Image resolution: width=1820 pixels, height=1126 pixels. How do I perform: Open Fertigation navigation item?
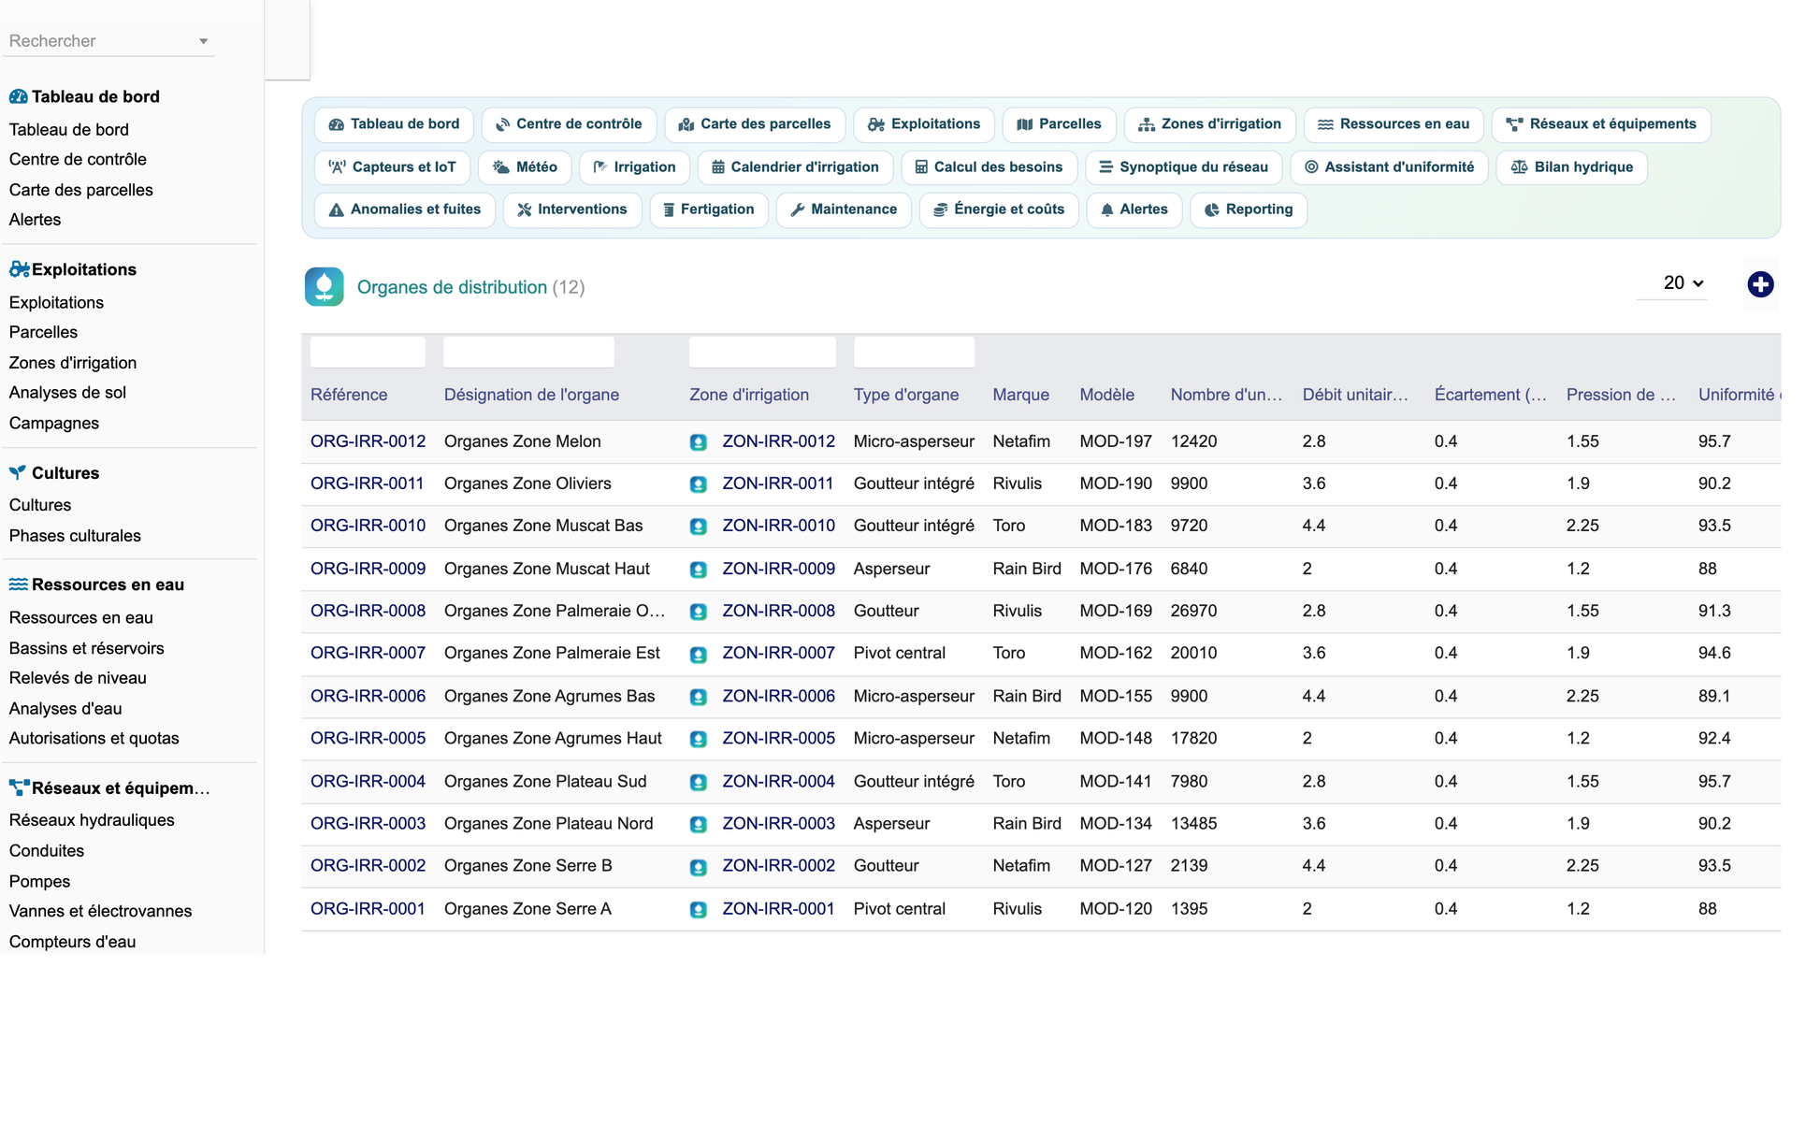point(709,209)
